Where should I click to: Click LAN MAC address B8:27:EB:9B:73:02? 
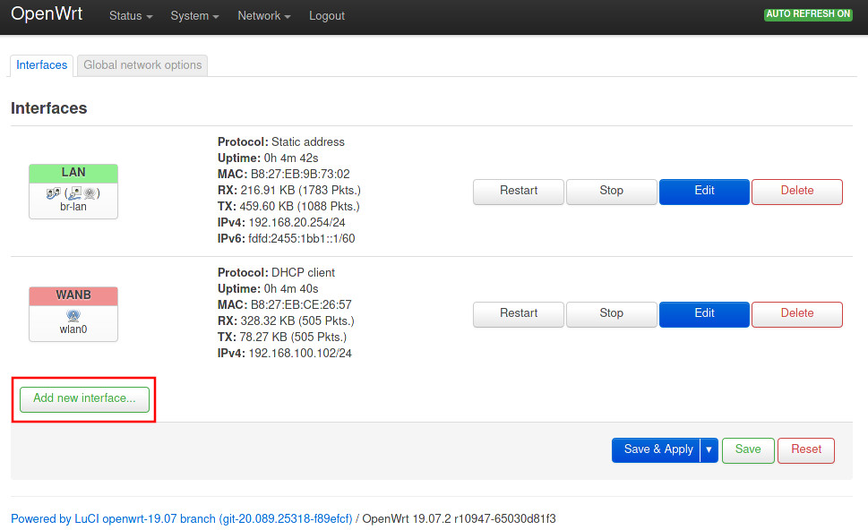point(300,175)
